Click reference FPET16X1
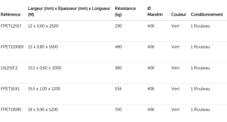This screenshot has width=227, height=122. point(10,89)
